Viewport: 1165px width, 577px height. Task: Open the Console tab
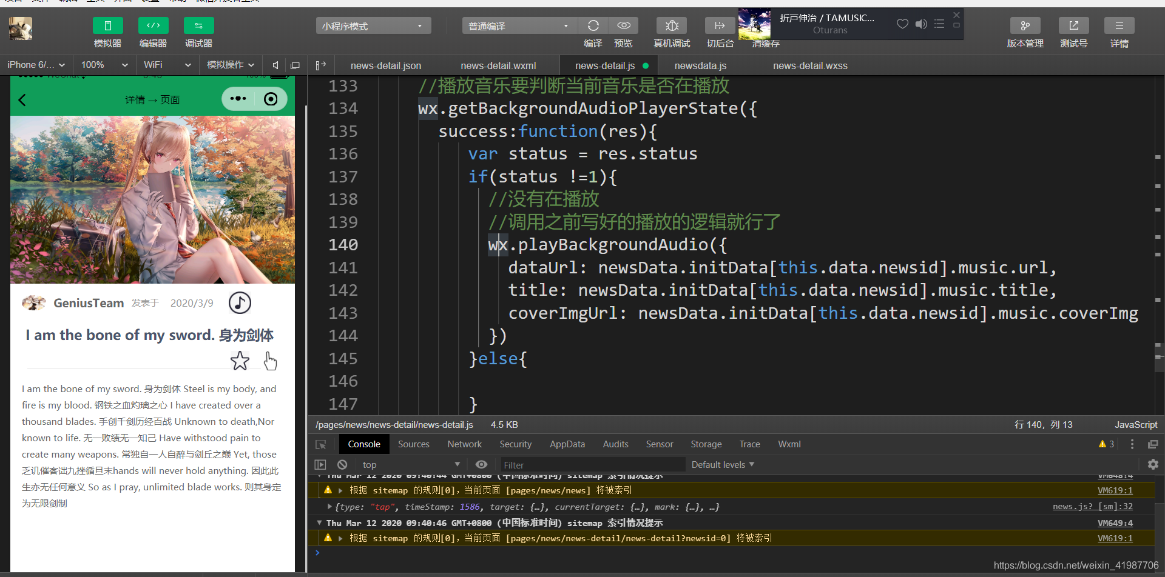[364, 444]
